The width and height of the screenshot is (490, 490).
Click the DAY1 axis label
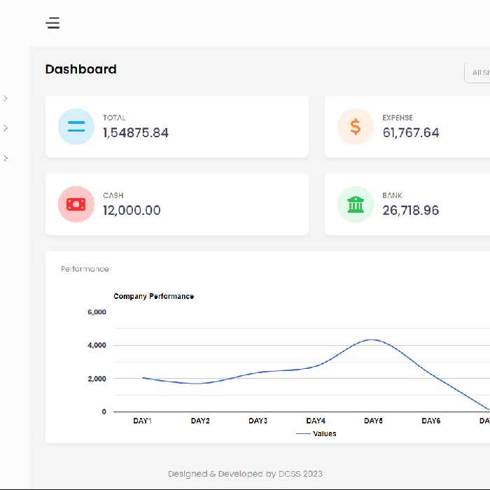(x=142, y=421)
